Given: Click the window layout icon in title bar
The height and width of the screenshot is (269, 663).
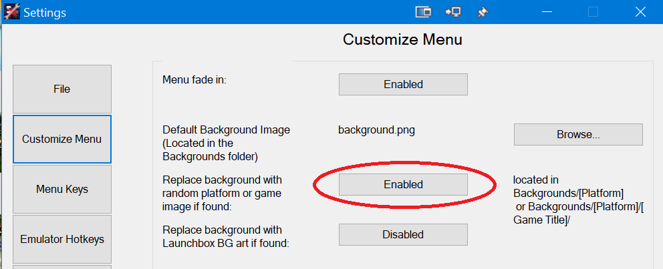Looking at the screenshot, I should pyautogui.click(x=423, y=12).
